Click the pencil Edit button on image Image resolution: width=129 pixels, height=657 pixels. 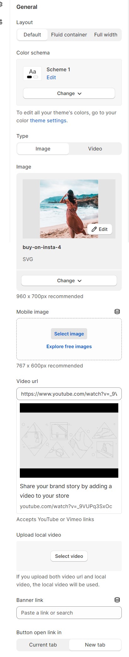pyautogui.click(x=100, y=229)
